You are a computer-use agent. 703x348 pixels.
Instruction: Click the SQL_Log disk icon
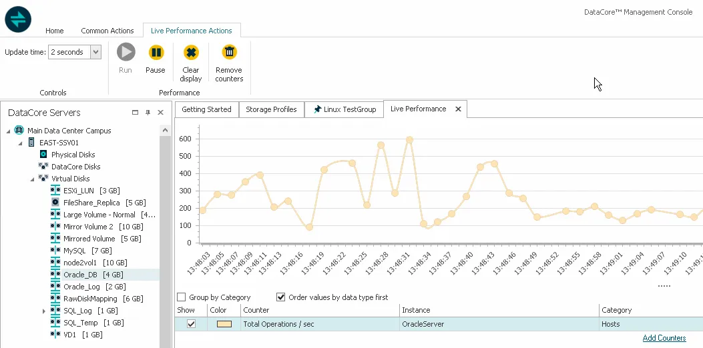55,311
